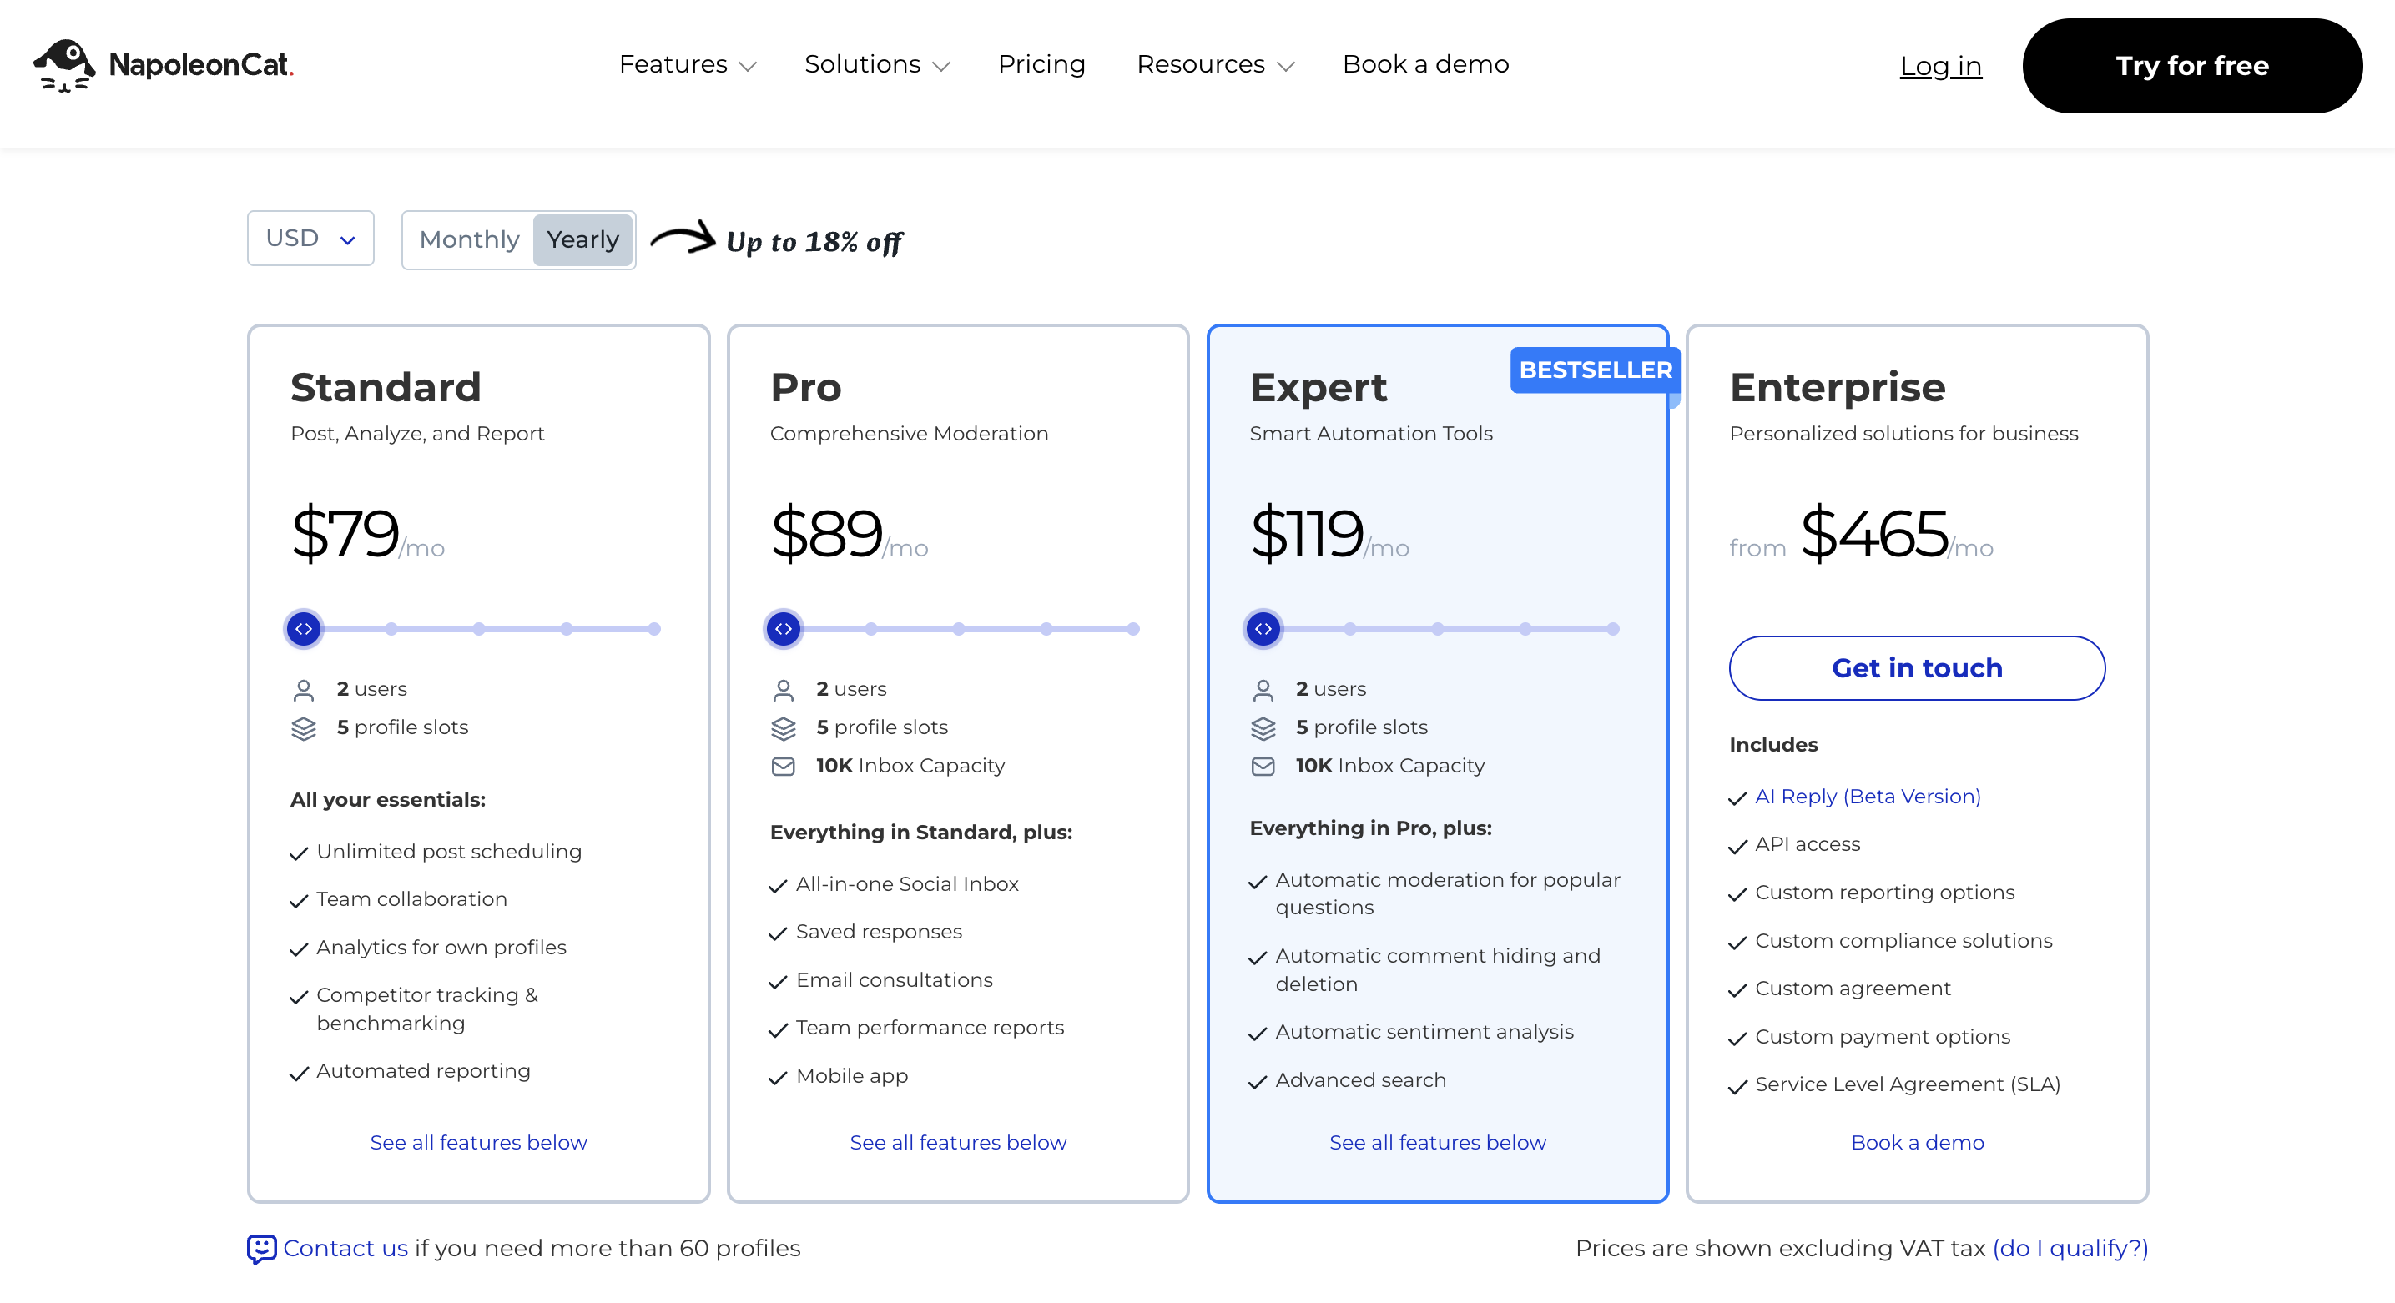The height and width of the screenshot is (1303, 2395).
Task: Click the Pro plan inbox envelope icon
Action: (x=784, y=767)
